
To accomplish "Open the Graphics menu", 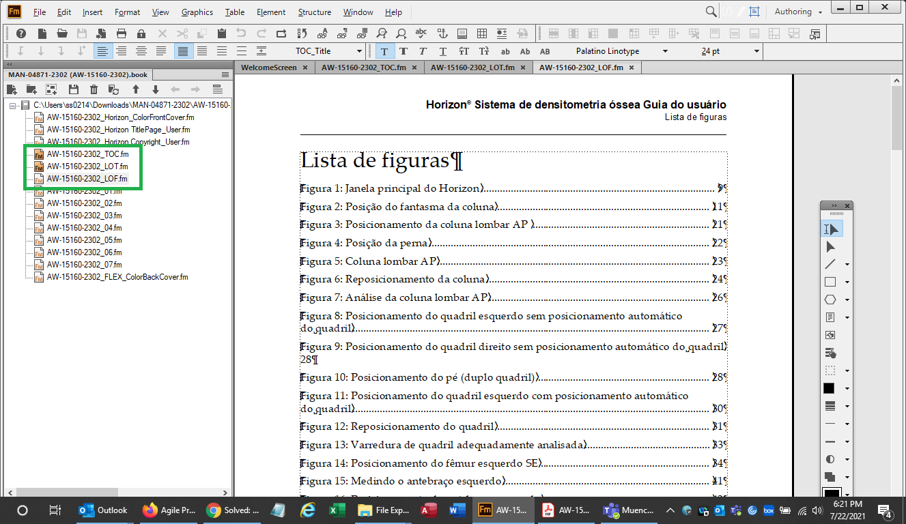I will coord(197,12).
